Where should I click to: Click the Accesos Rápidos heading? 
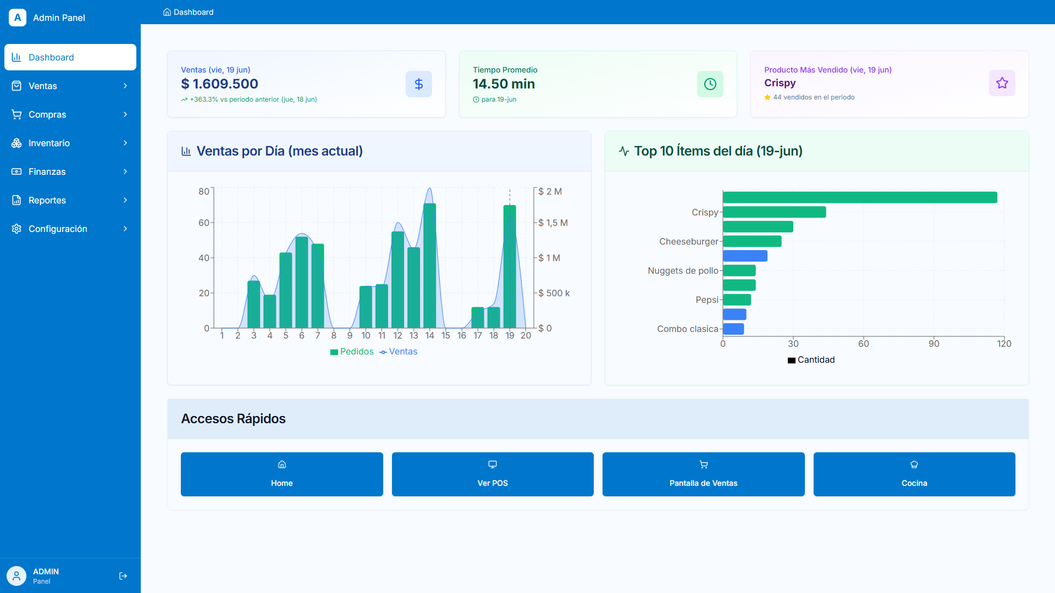(x=233, y=419)
